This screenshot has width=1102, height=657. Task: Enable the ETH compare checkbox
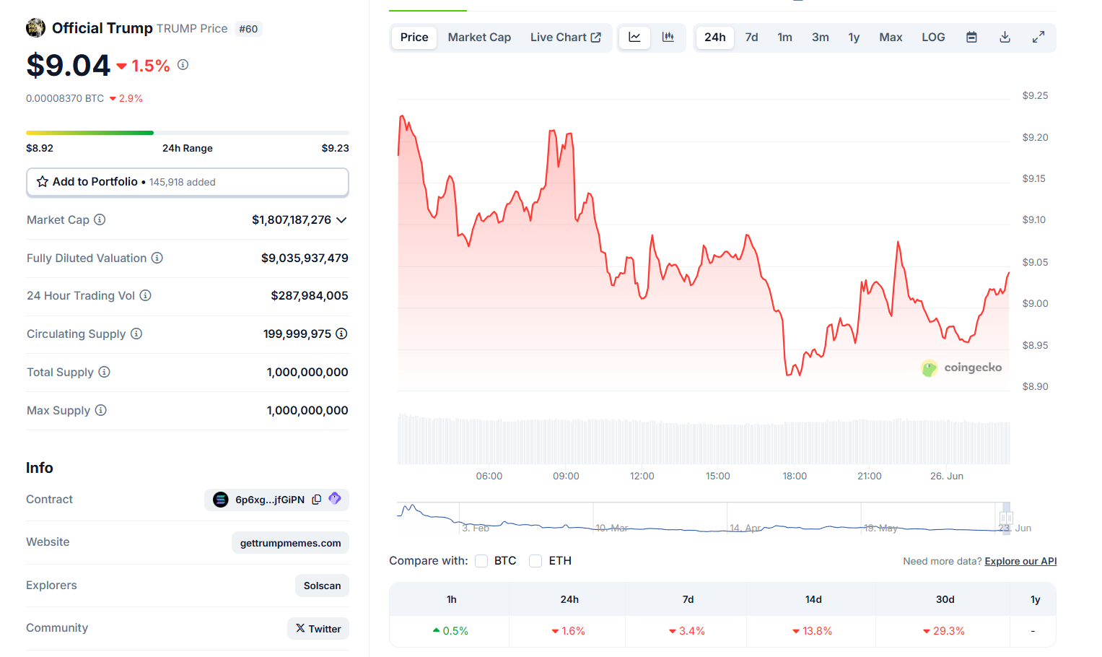coord(535,561)
